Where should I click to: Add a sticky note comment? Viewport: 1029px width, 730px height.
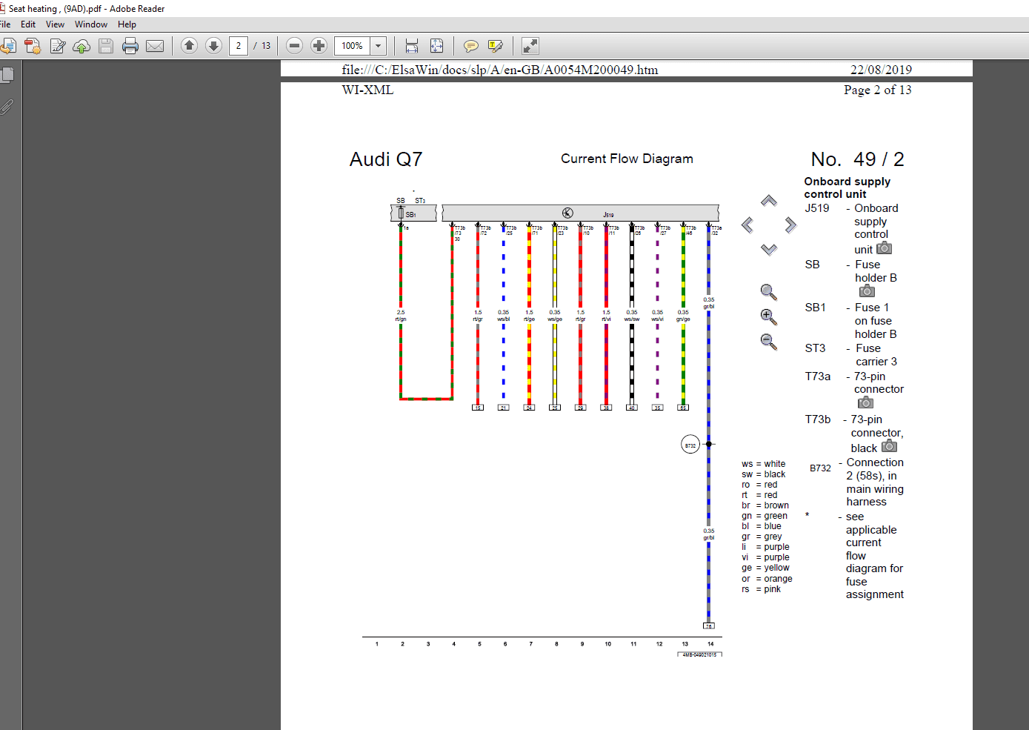[470, 46]
